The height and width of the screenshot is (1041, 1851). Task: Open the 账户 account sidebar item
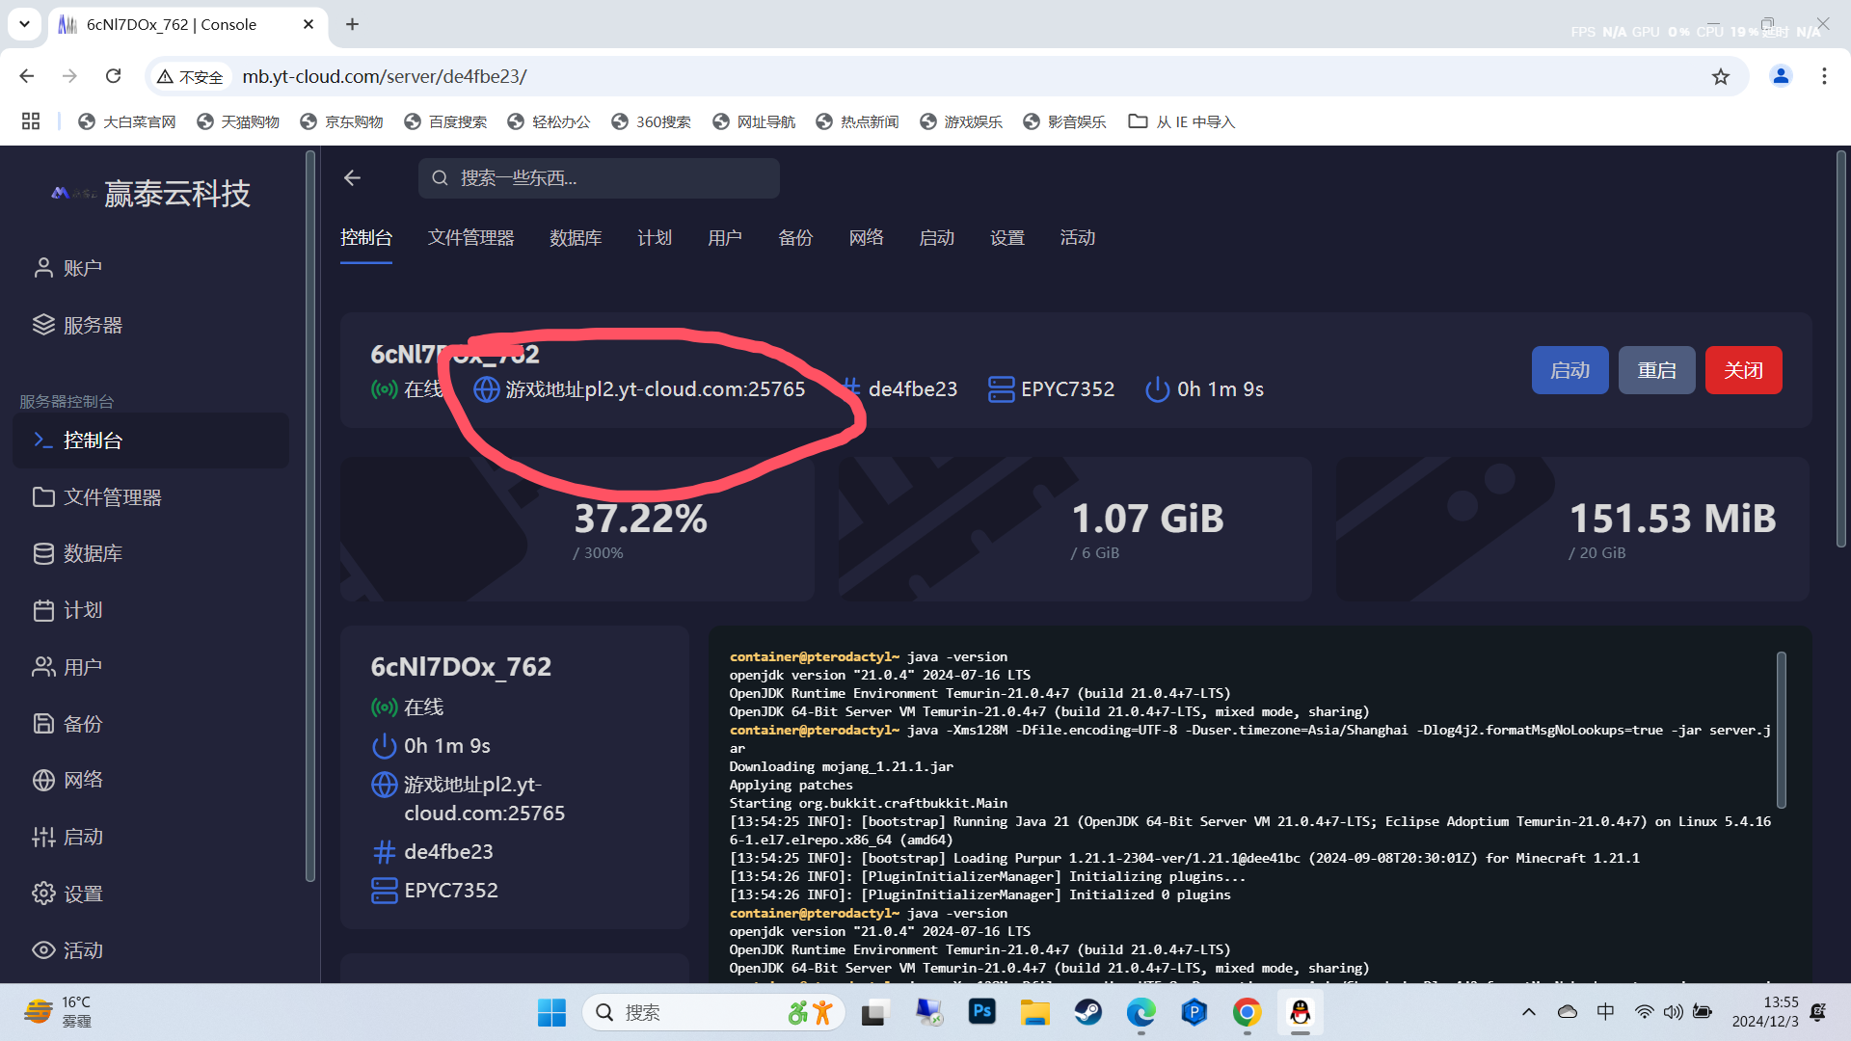(67, 268)
